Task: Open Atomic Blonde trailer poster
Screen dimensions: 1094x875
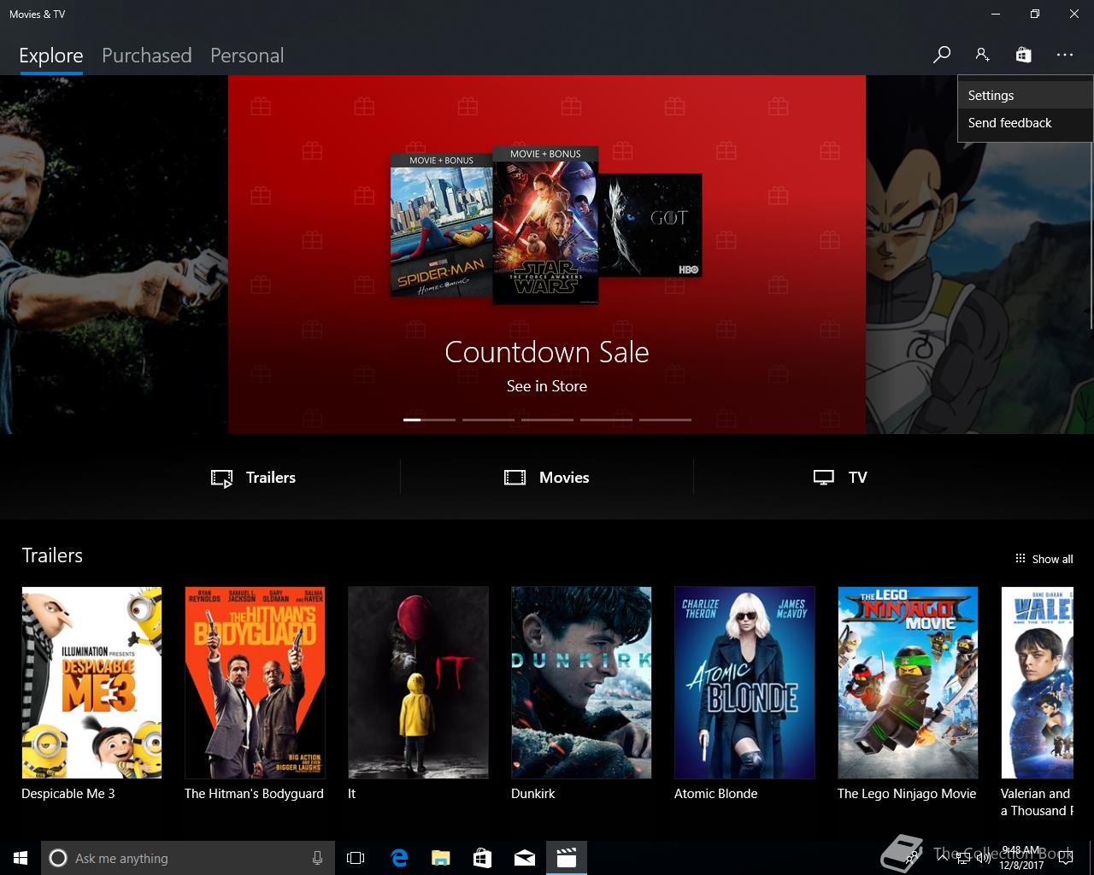Action: [x=744, y=682]
